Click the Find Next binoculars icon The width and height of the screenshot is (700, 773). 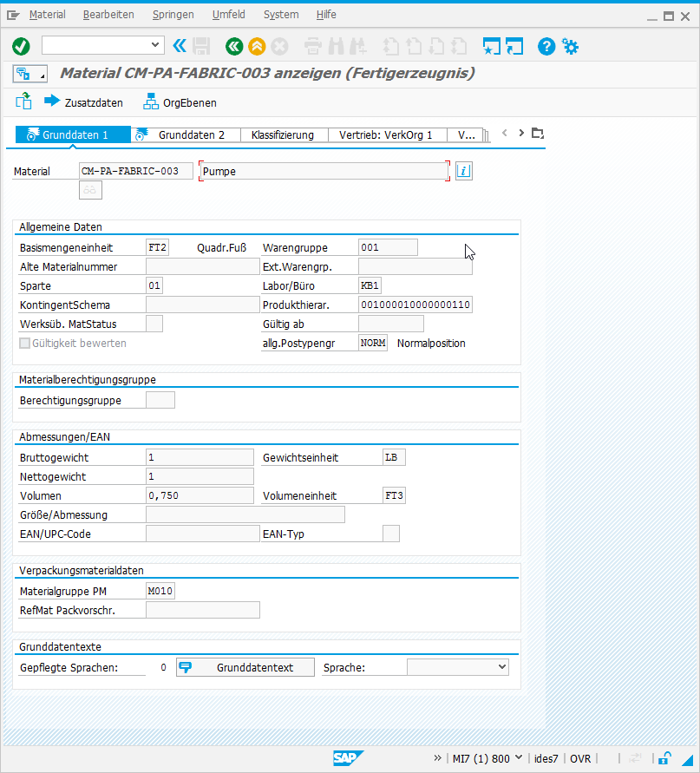click(358, 46)
